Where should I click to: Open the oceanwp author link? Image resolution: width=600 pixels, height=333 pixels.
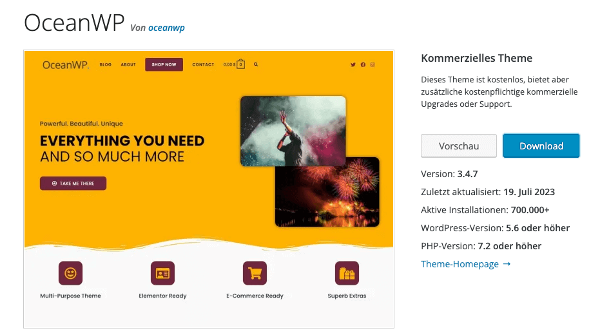coord(166,28)
